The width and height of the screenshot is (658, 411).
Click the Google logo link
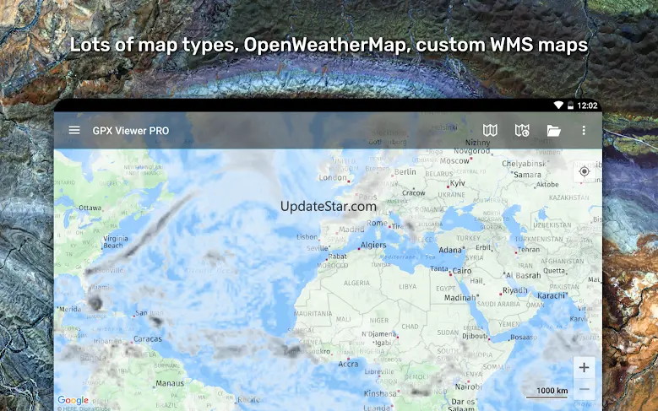(73, 401)
